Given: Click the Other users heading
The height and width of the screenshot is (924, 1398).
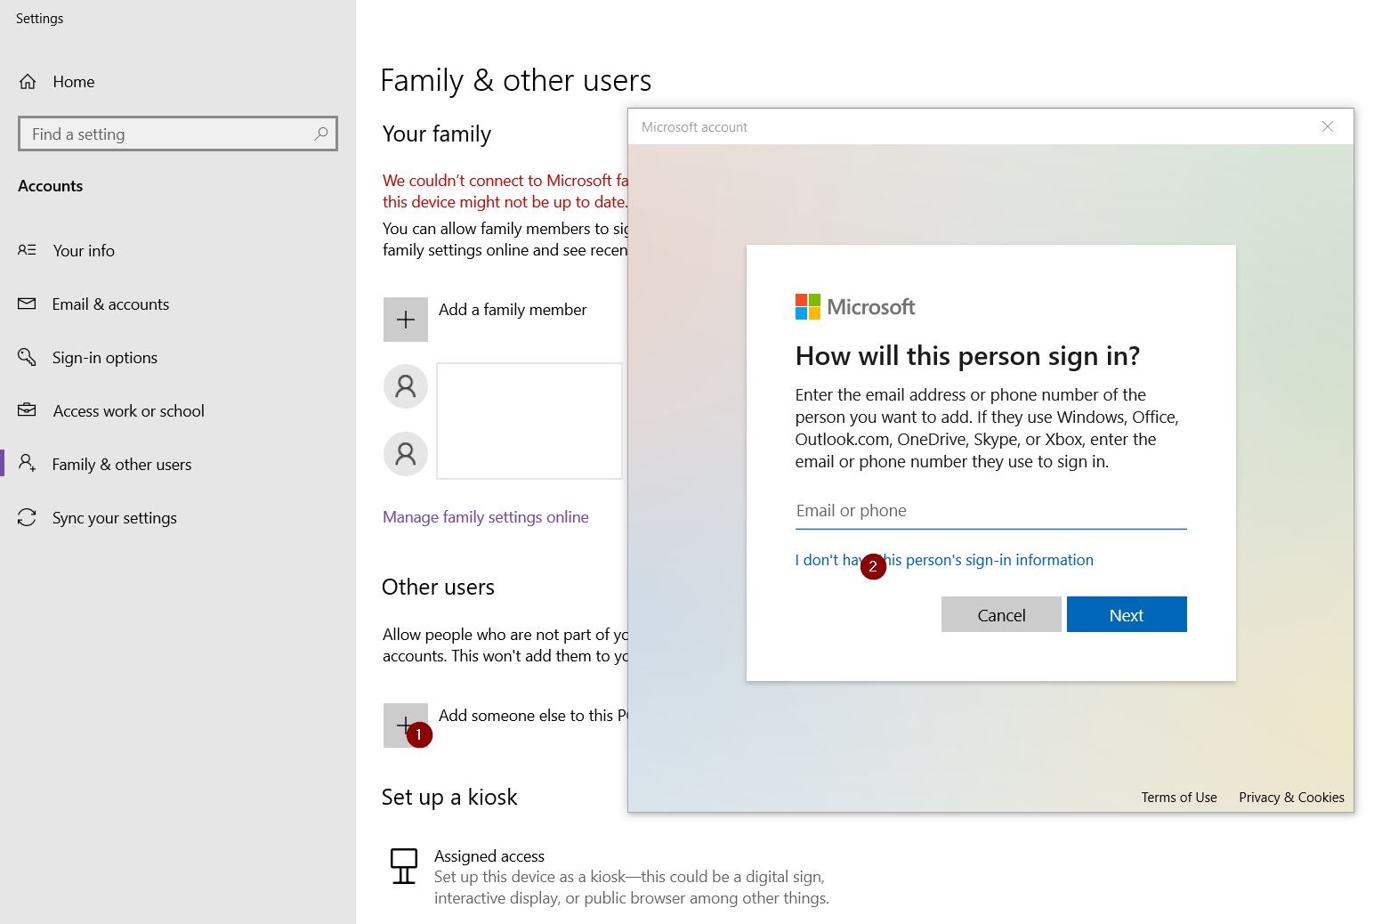Looking at the screenshot, I should (438, 588).
